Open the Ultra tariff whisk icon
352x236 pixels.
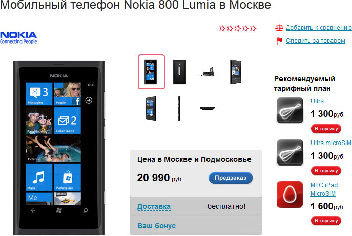[290, 110]
